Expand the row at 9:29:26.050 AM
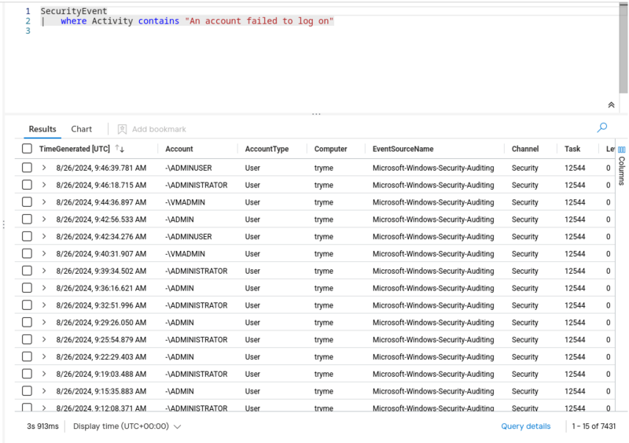629x443 pixels. (x=44, y=323)
